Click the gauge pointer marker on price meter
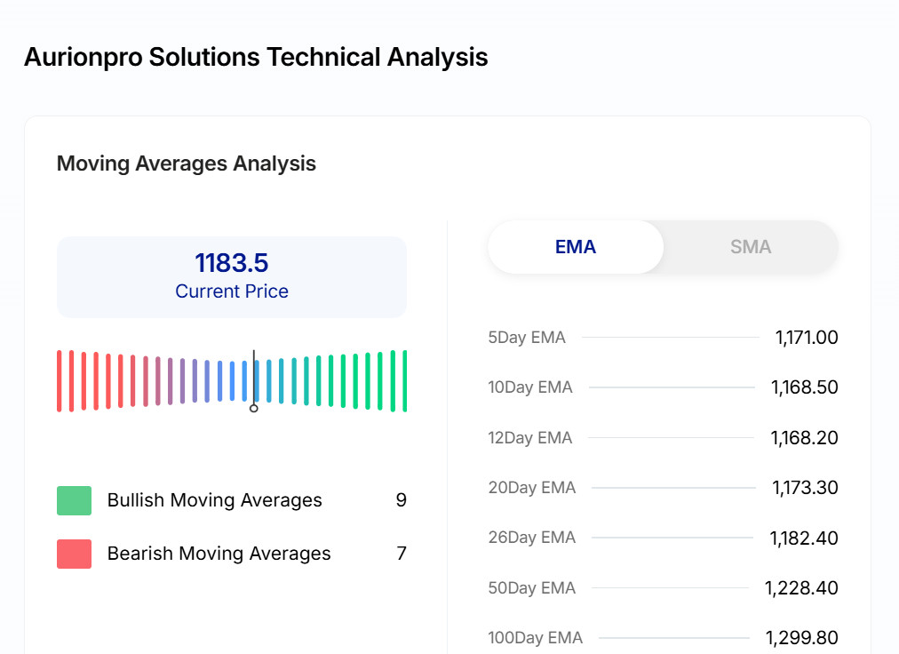 tap(254, 407)
